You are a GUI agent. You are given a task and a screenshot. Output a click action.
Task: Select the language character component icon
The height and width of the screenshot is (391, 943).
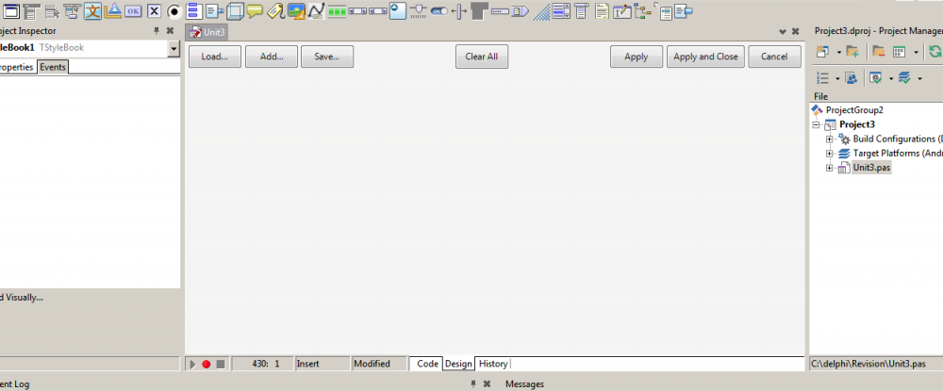[92, 10]
